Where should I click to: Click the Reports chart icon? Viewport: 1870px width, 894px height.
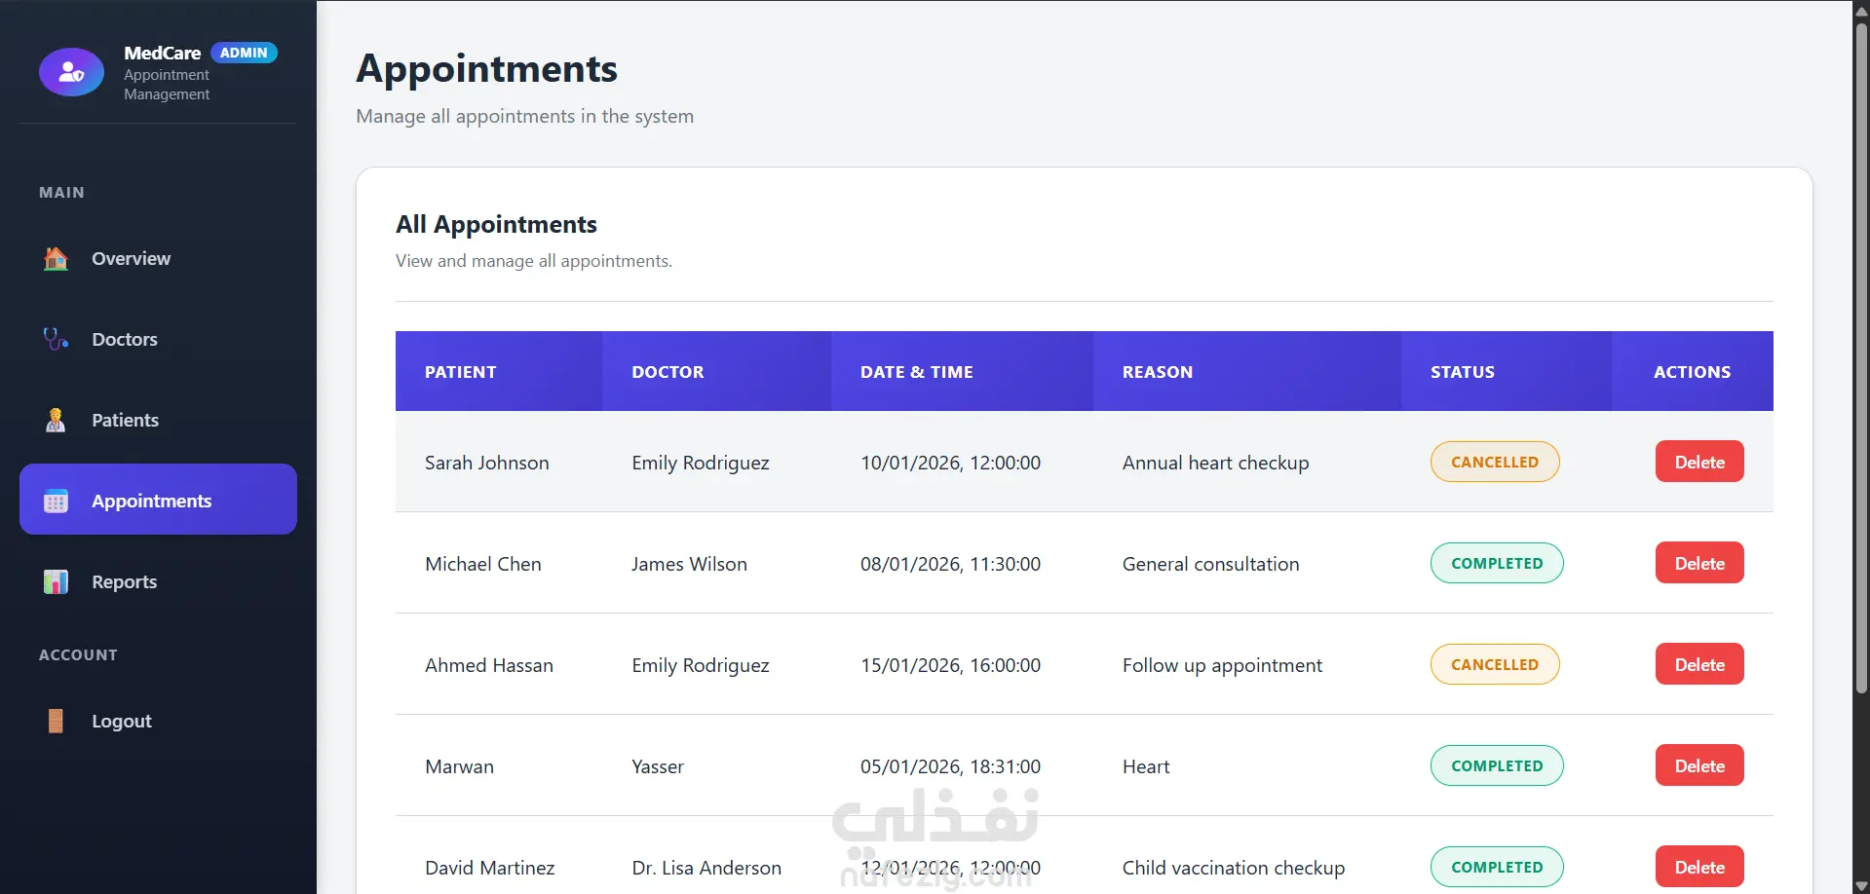click(56, 582)
